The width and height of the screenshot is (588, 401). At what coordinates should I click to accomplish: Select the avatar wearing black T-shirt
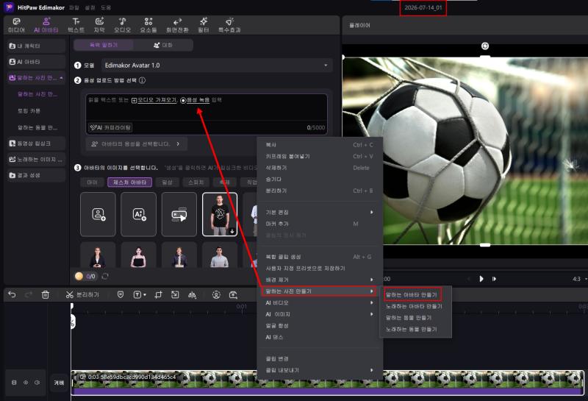(220, 214)
